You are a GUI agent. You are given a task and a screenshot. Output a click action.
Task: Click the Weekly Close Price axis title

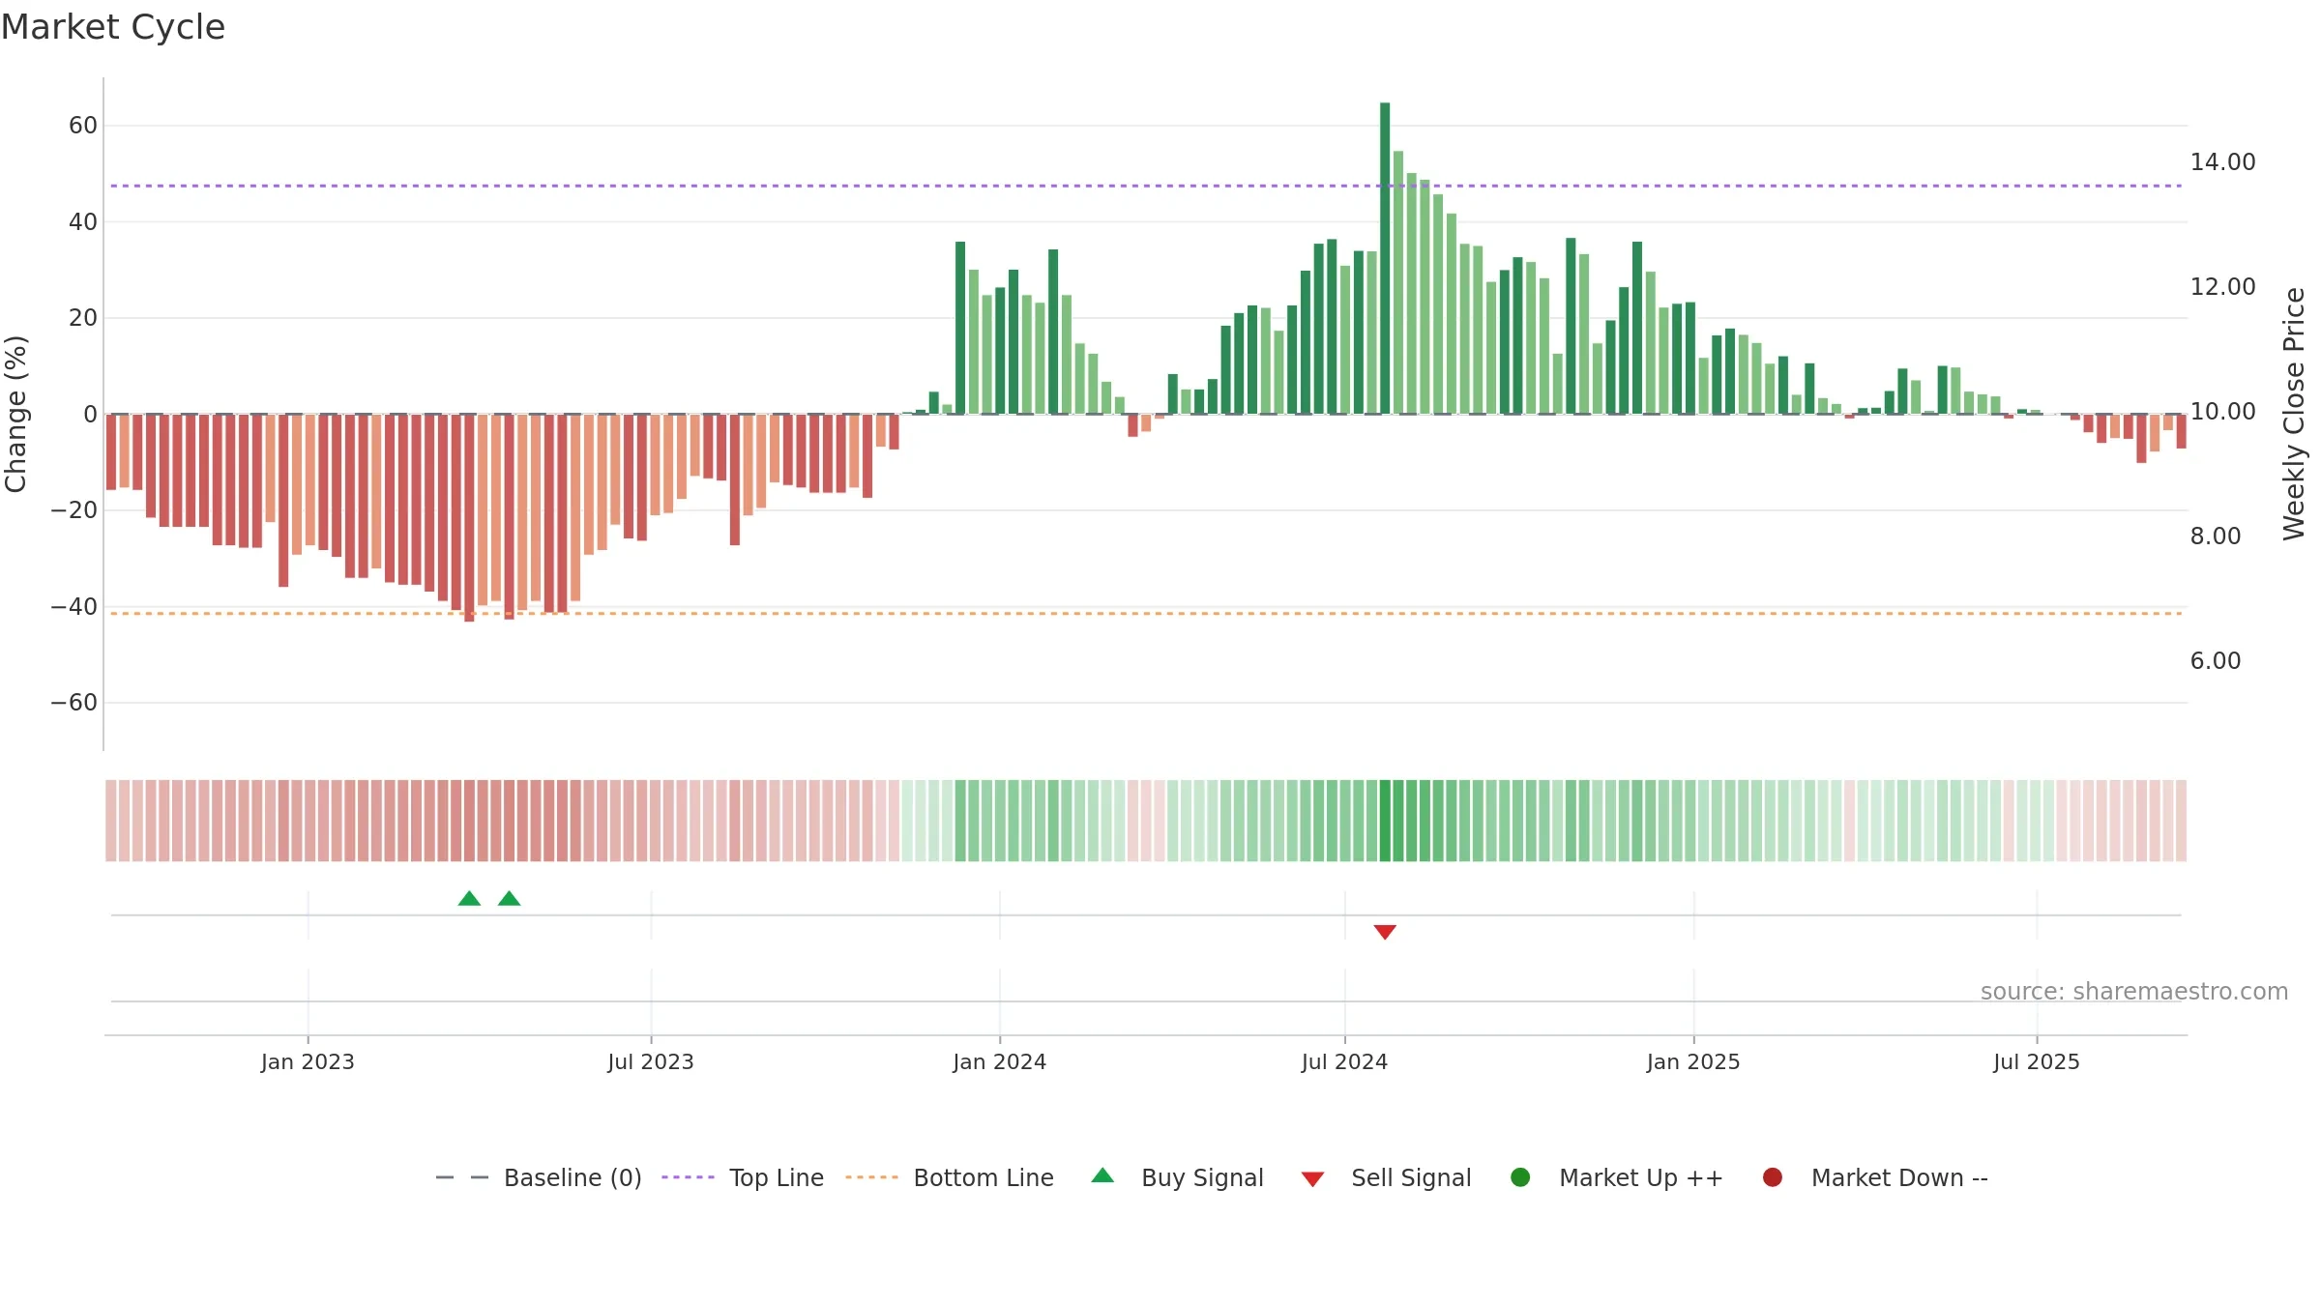pos(2294,414)
